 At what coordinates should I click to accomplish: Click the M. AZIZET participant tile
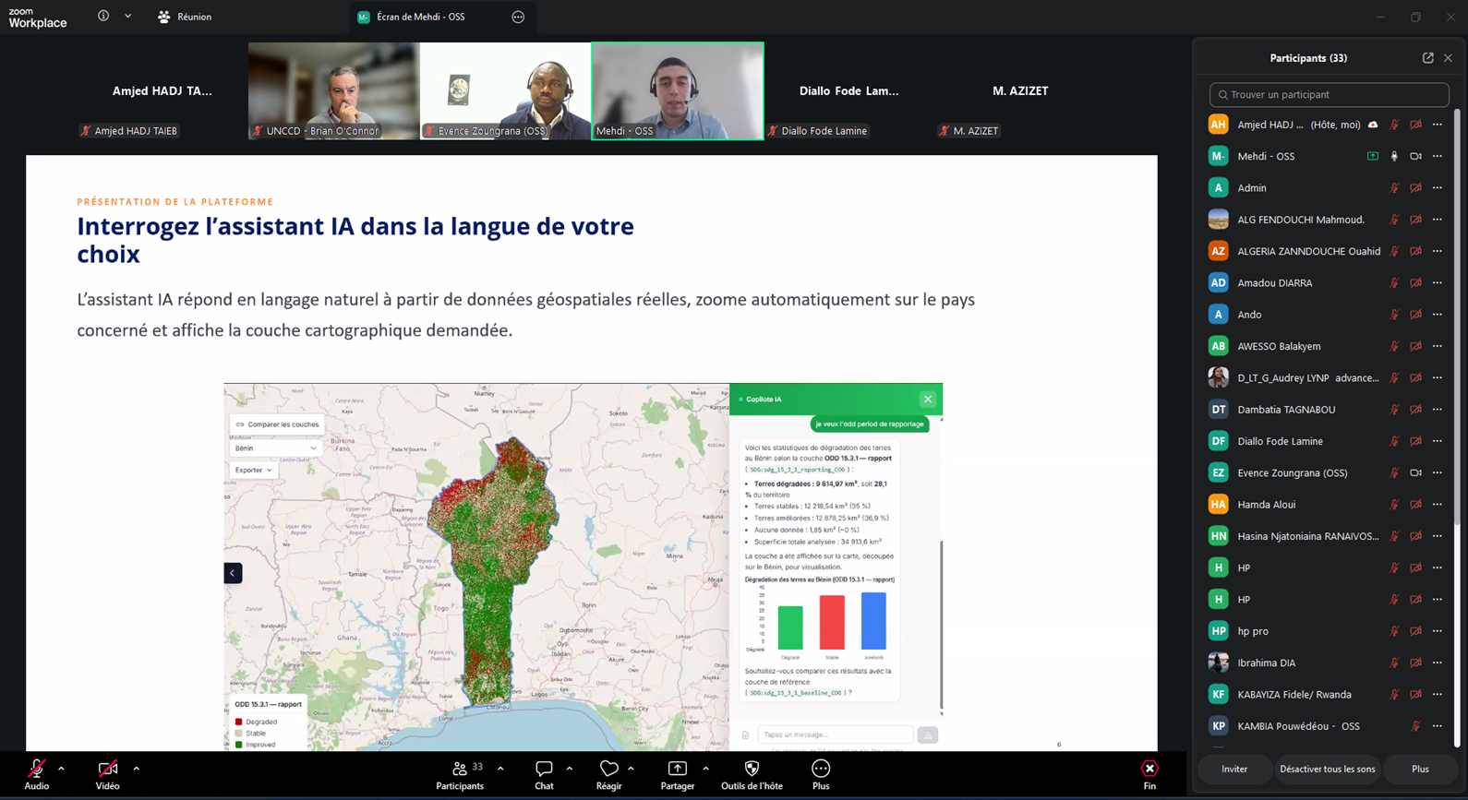(x=1020, y=90)
